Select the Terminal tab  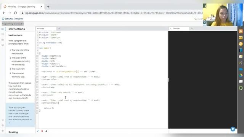[179, 29]
